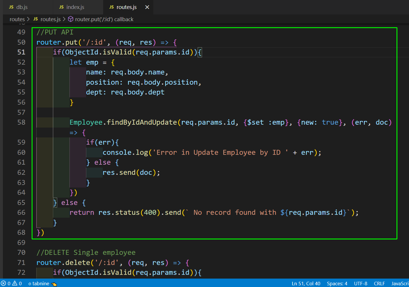Change indentation via Spaces: 4

point(337,283)
